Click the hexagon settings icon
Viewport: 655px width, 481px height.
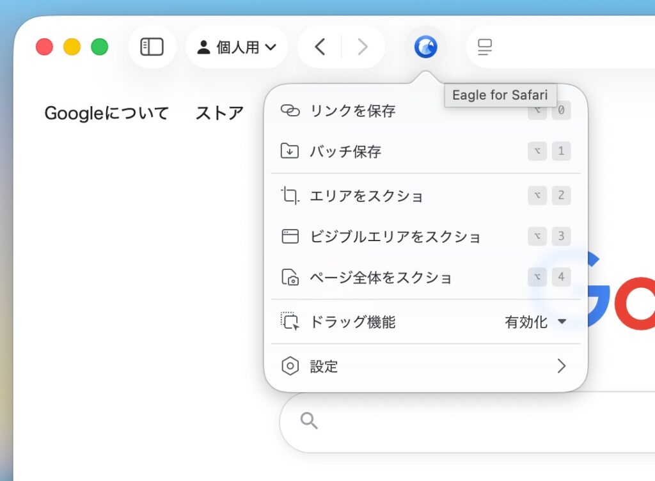pos(290,367)
